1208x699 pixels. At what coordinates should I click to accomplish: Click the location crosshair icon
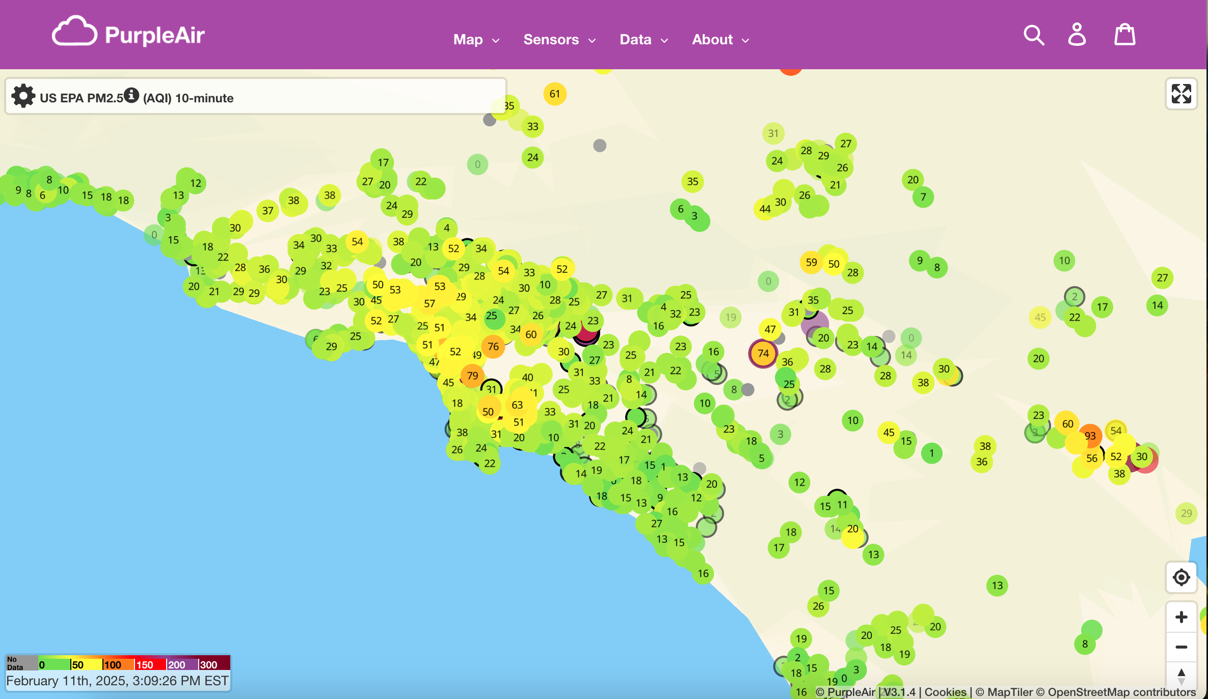[1182, 577]
